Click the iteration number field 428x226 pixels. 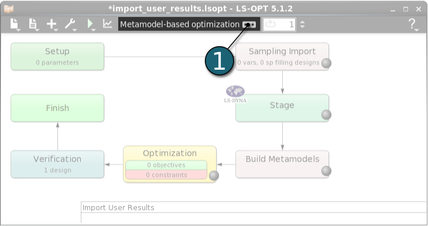[x=279, y=24]
